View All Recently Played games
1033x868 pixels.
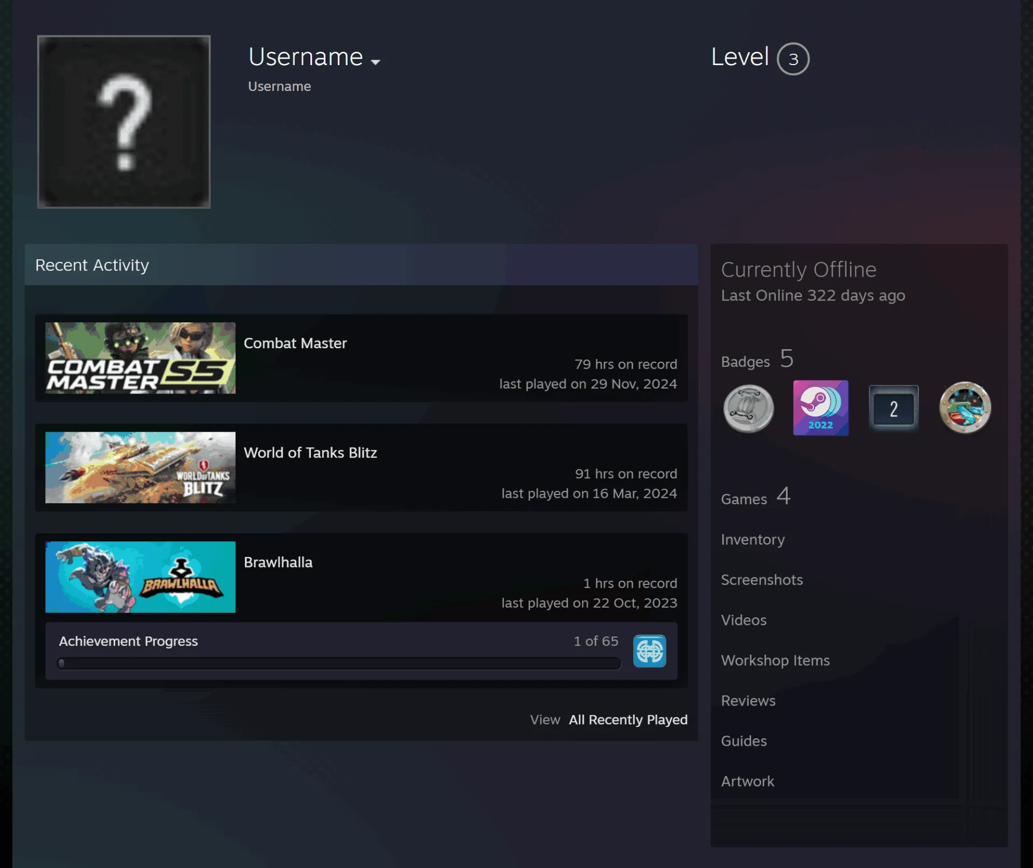[x=628, y=719]
